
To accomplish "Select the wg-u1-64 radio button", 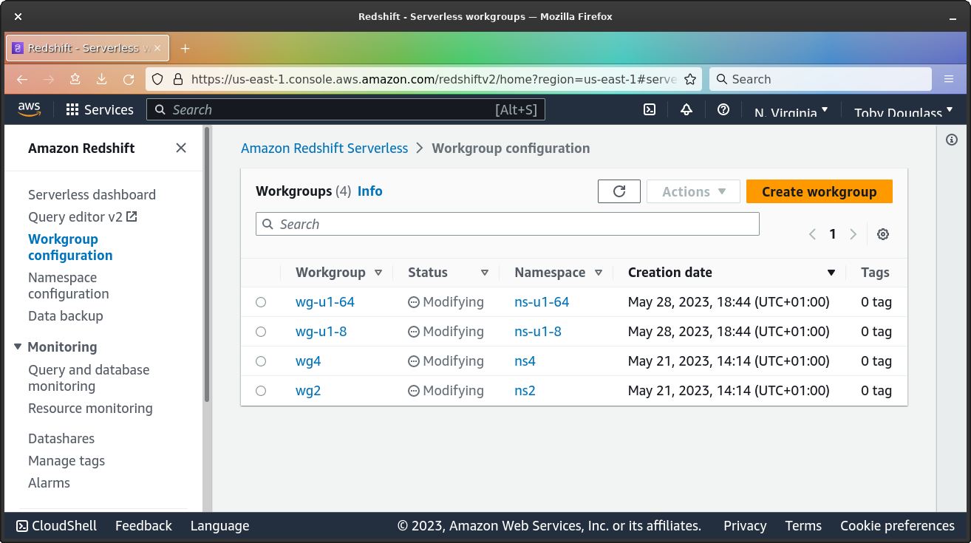I will 261,302.
